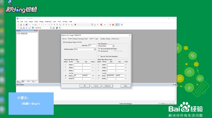Click the Download to flash icon
Viewport: 212px width, 118px height.
click(x=33, y=28)
